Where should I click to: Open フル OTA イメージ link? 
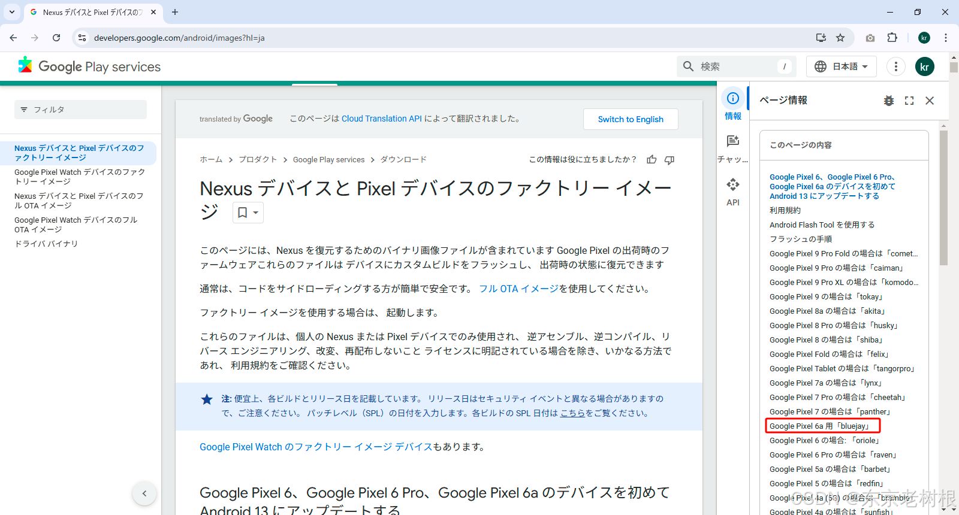(x=519, y=289)
